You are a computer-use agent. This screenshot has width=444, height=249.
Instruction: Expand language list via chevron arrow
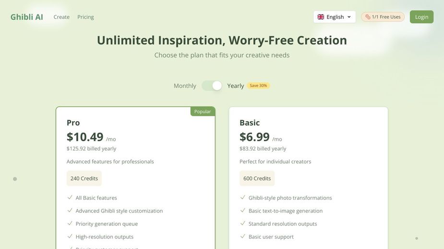(x=349, y=17)
